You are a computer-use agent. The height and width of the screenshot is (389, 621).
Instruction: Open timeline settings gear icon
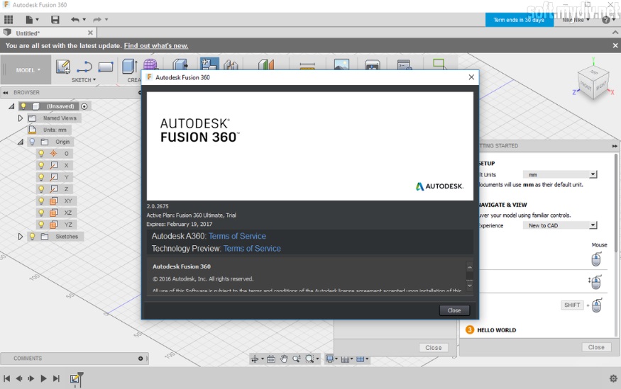click(613, 378)
